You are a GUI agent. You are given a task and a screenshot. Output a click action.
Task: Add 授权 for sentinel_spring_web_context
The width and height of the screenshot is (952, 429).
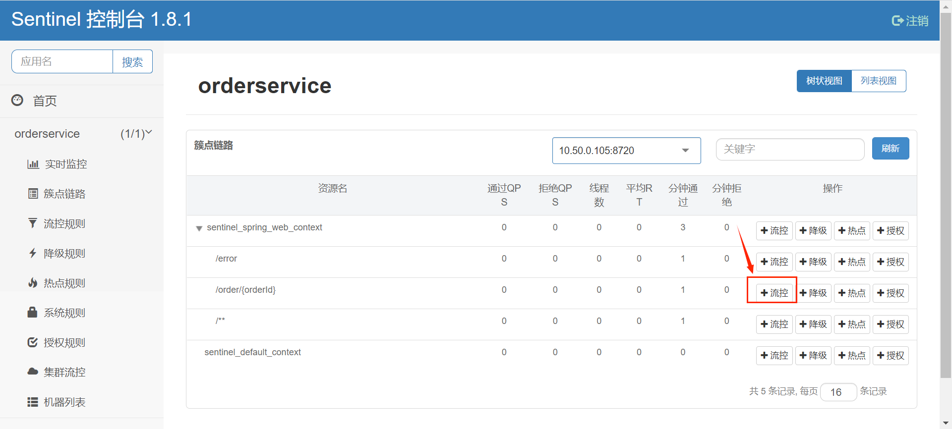point(891,230)
